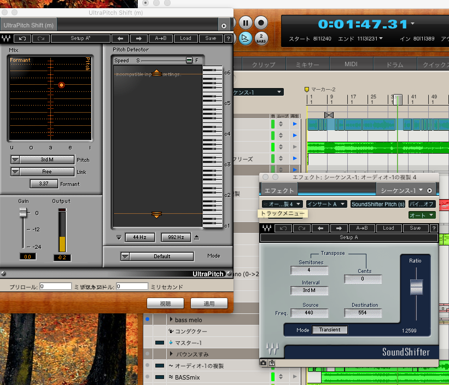Toggle the バイ...オフ bypass button
The image size is (449, 385).
[x=422, y=204]
